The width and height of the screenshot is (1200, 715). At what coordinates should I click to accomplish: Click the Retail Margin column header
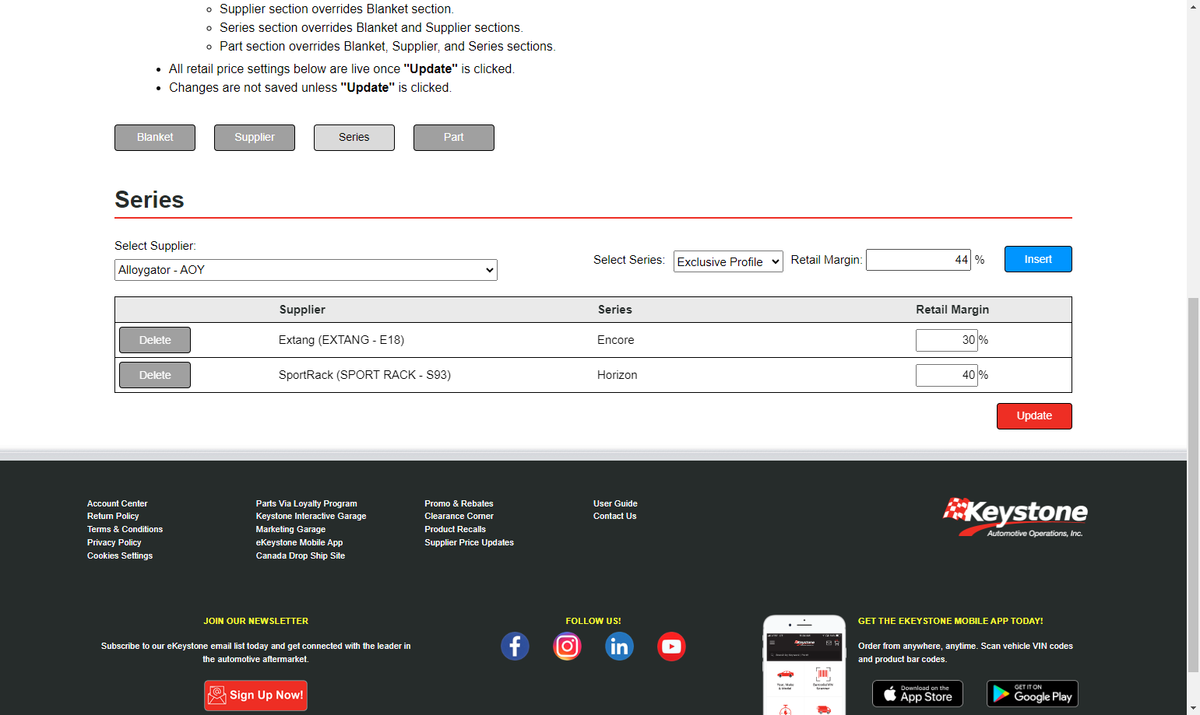coord(952,310)
